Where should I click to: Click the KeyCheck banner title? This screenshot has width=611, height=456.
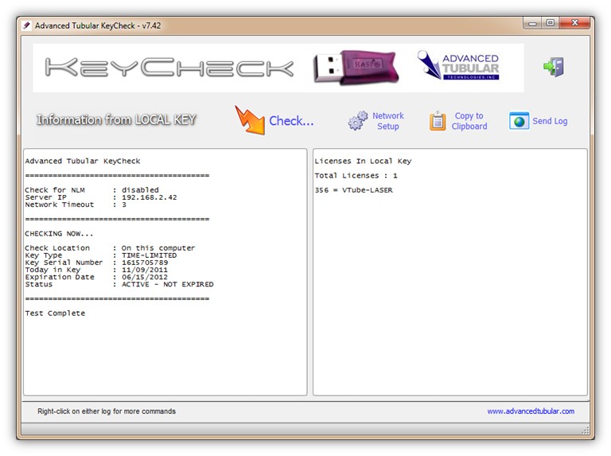pyautogui.click(x=169, y=67)
